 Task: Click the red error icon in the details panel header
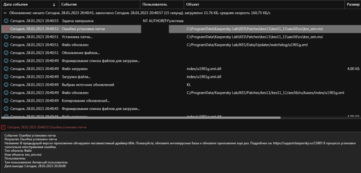pos(3,127)
